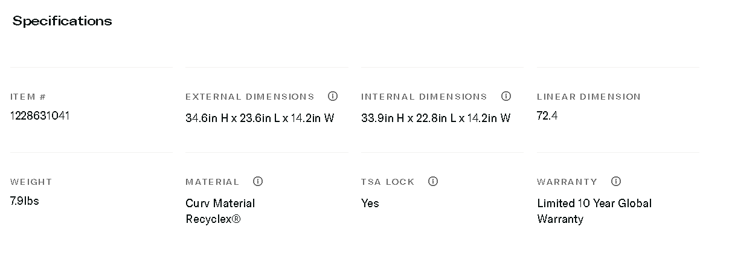Click the LINEAR DIMENSION label
This screenshot has width=732, height=267.
(x=588, y=97)
